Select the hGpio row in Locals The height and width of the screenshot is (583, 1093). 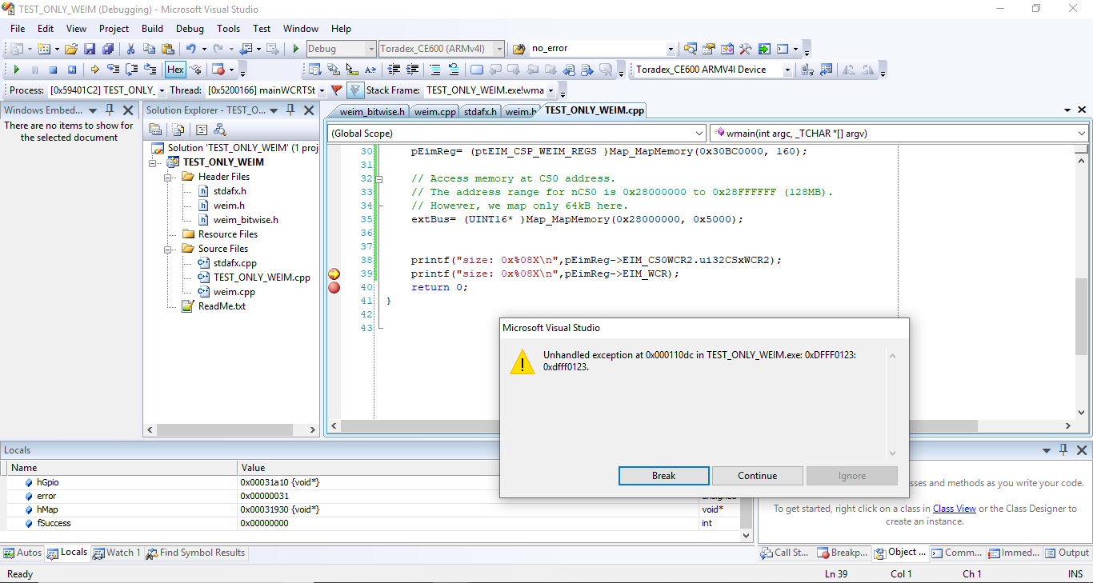click(x=376, y=482)
